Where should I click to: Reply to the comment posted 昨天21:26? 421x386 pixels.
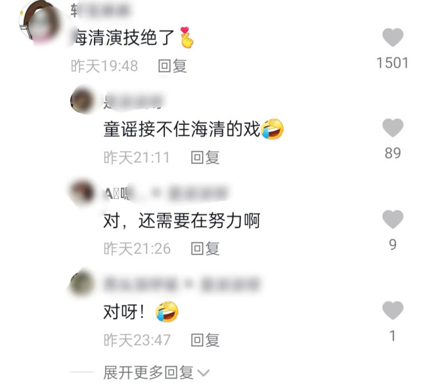(205, 249)
